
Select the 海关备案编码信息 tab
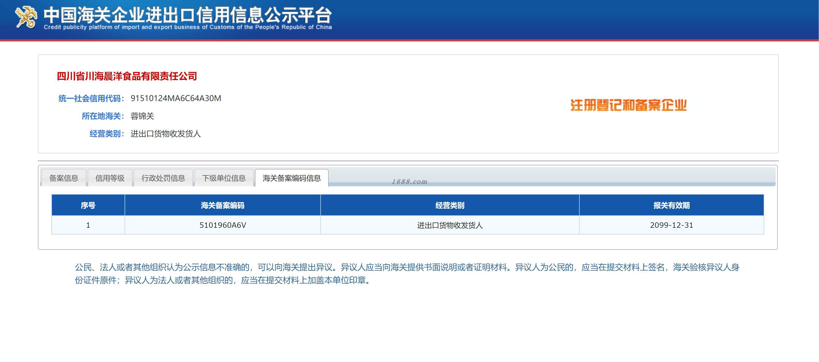(292, 178)
